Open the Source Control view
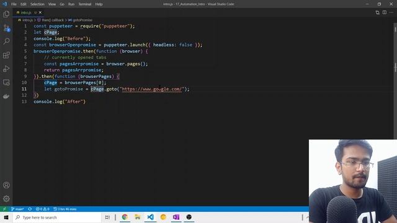The height and width of the screenshot is (223, 397). (x=6, y=28)
